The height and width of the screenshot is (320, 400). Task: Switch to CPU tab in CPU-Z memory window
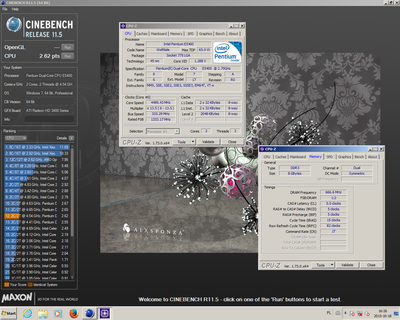pos(267,157)
